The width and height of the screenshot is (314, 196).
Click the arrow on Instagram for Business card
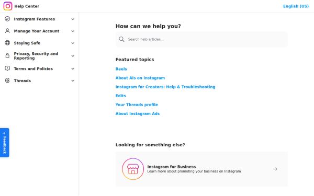coord(275,169)
